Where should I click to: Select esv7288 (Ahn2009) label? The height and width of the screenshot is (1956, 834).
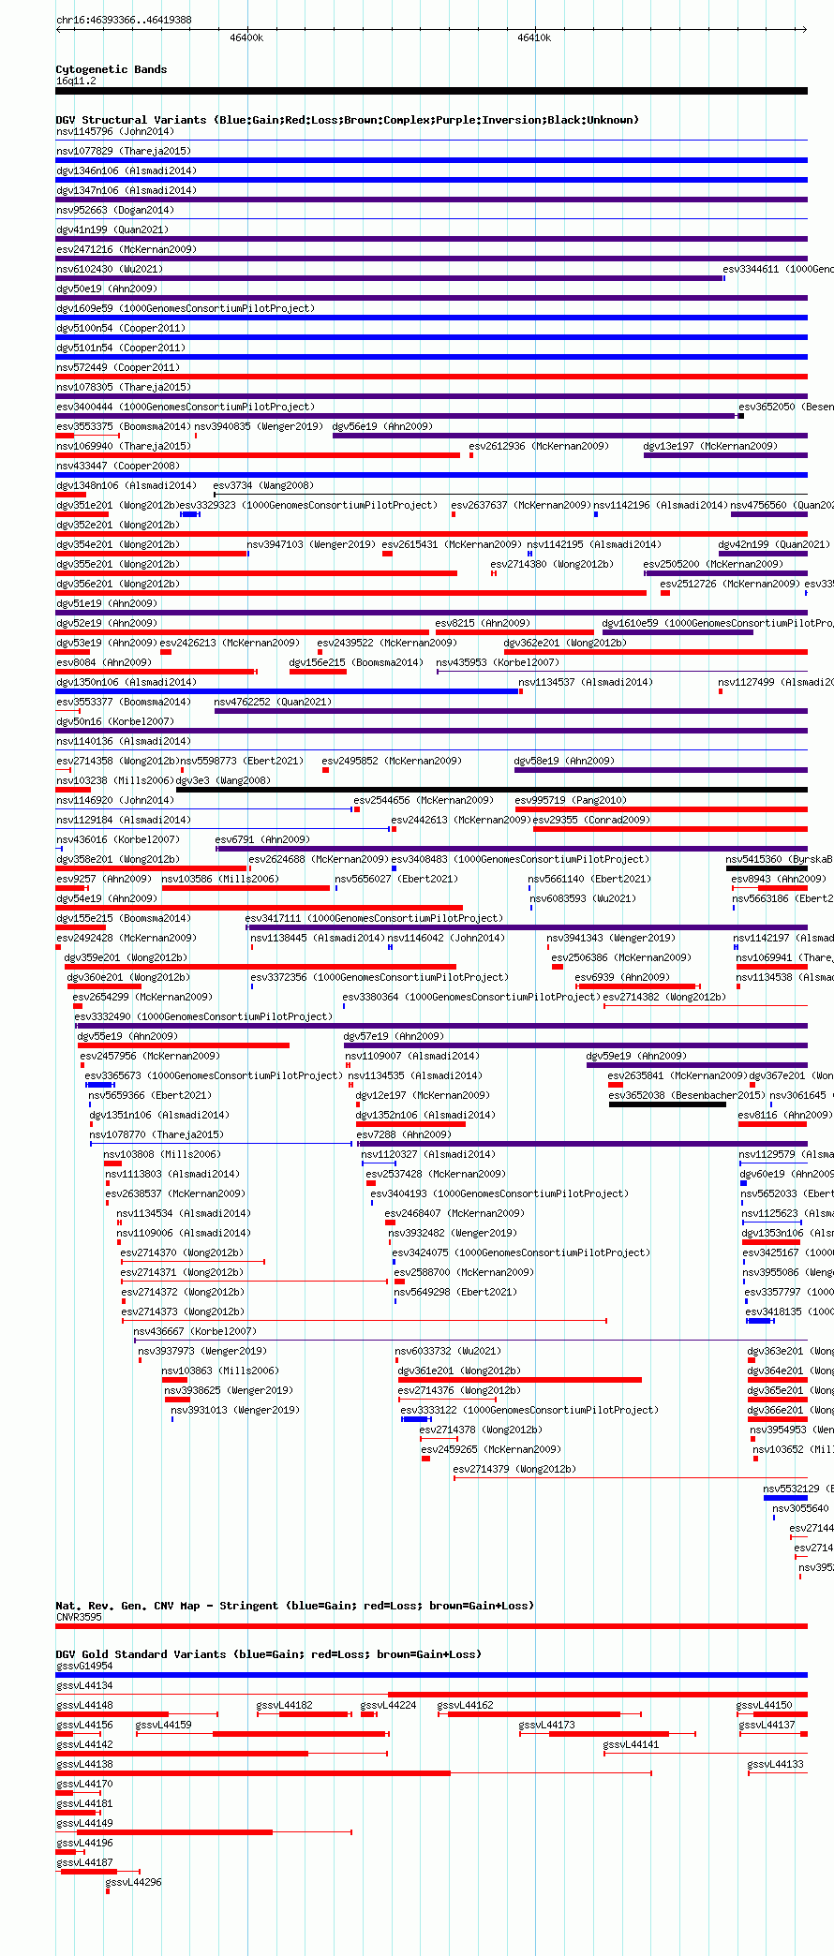pos(404,1134)
